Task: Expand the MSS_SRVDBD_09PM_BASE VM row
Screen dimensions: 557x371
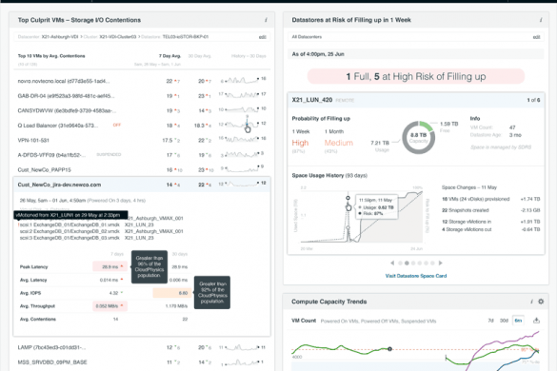Action: 142,362
